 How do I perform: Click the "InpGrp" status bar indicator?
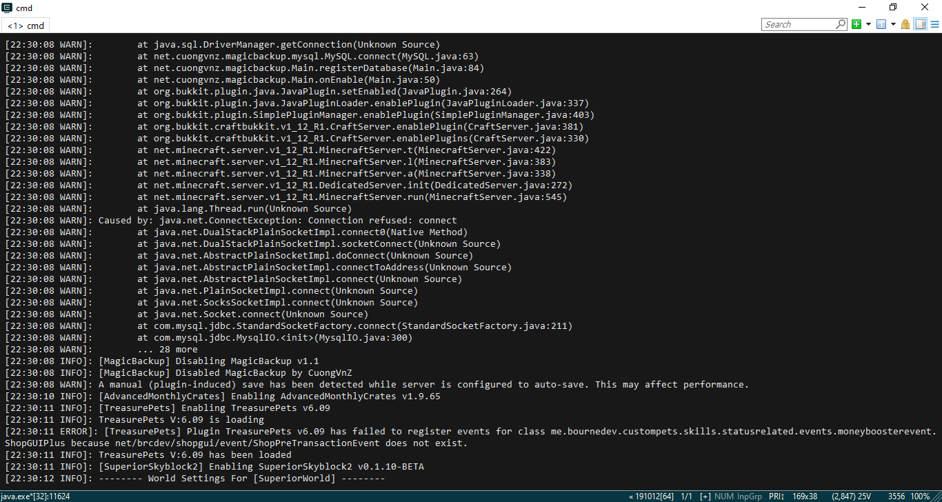pos(750,496)
